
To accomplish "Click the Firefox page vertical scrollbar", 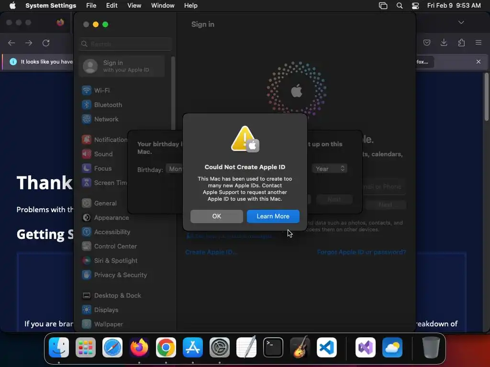I will click(x=486, y=97).
